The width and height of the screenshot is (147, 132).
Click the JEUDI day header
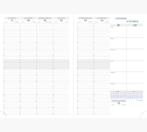point(61,18)
